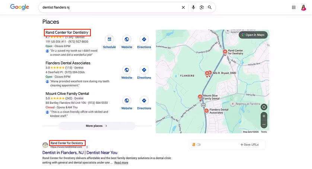Zoom out on the map
The image size is (312, 169).
264,125
